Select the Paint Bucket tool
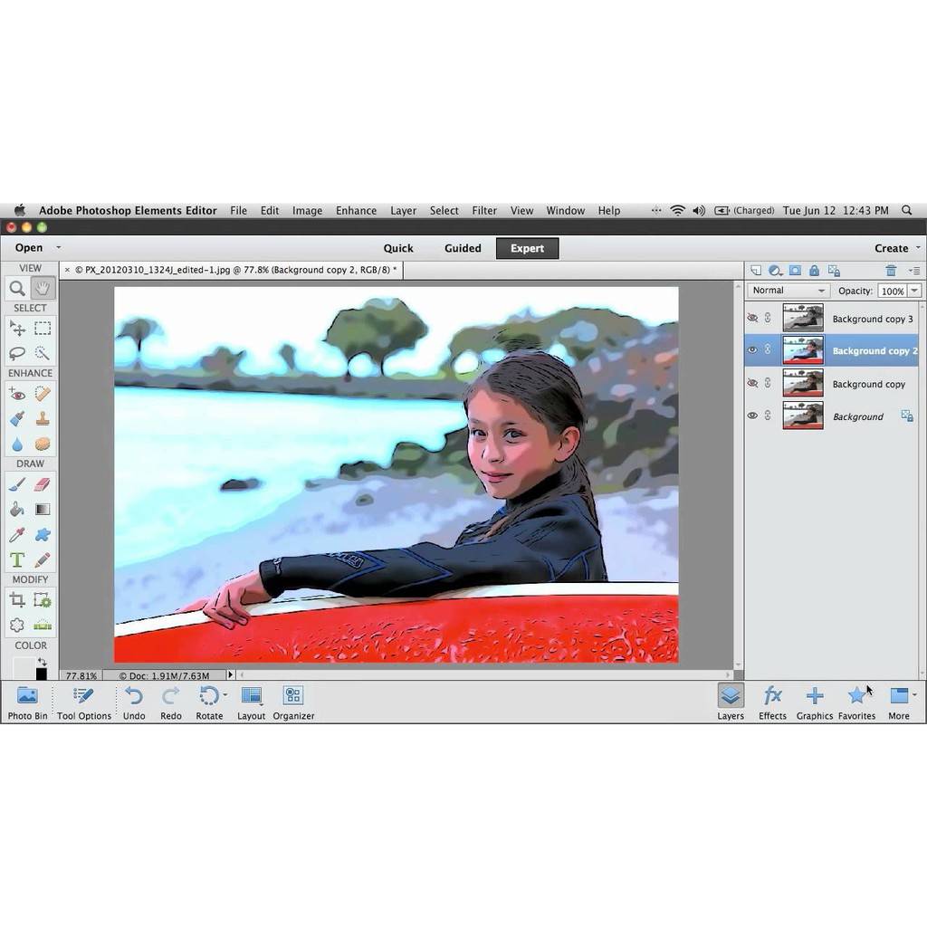The image size is (927, 927). pos(17,510)
